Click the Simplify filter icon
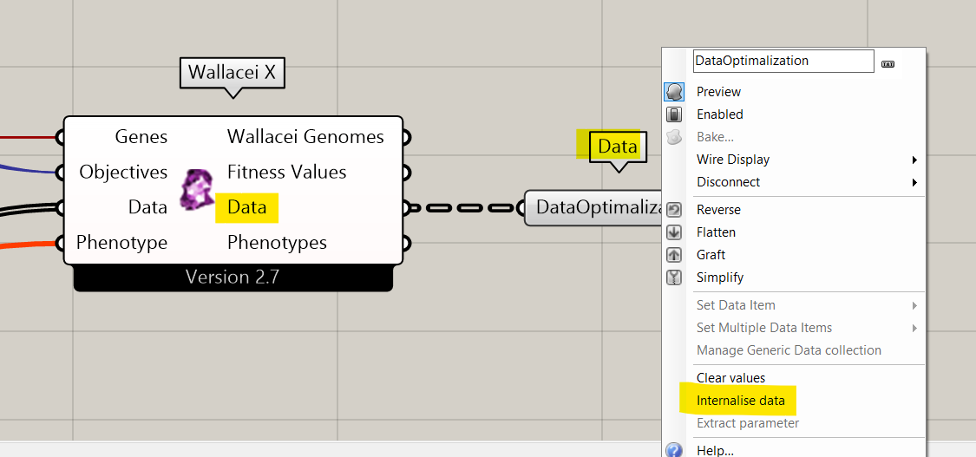Image resolution: width=976 pixels, height=457 pixels. pos(675,277)
